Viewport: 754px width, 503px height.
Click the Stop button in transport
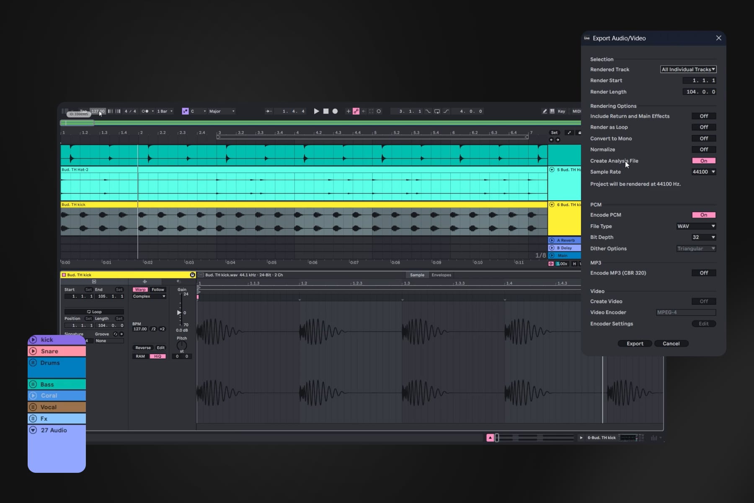pos(326,111)
